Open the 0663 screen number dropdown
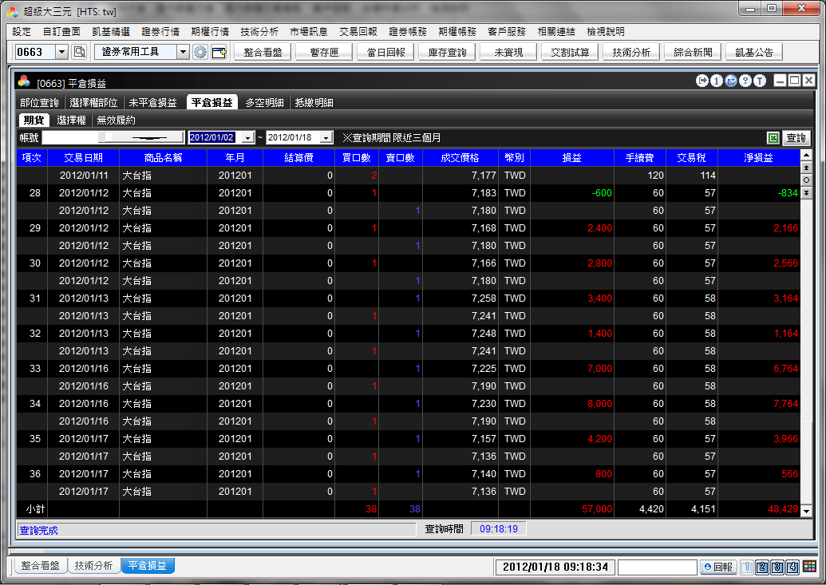The image size is (826, 585). 61,52
